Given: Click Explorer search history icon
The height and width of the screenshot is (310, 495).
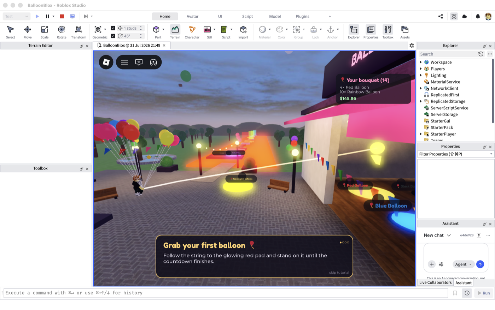Looking at the screenshot, I should 481,54.
